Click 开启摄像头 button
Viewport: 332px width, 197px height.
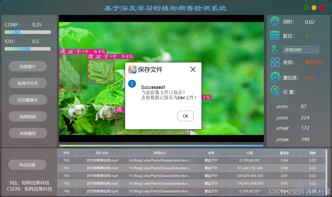28,100
